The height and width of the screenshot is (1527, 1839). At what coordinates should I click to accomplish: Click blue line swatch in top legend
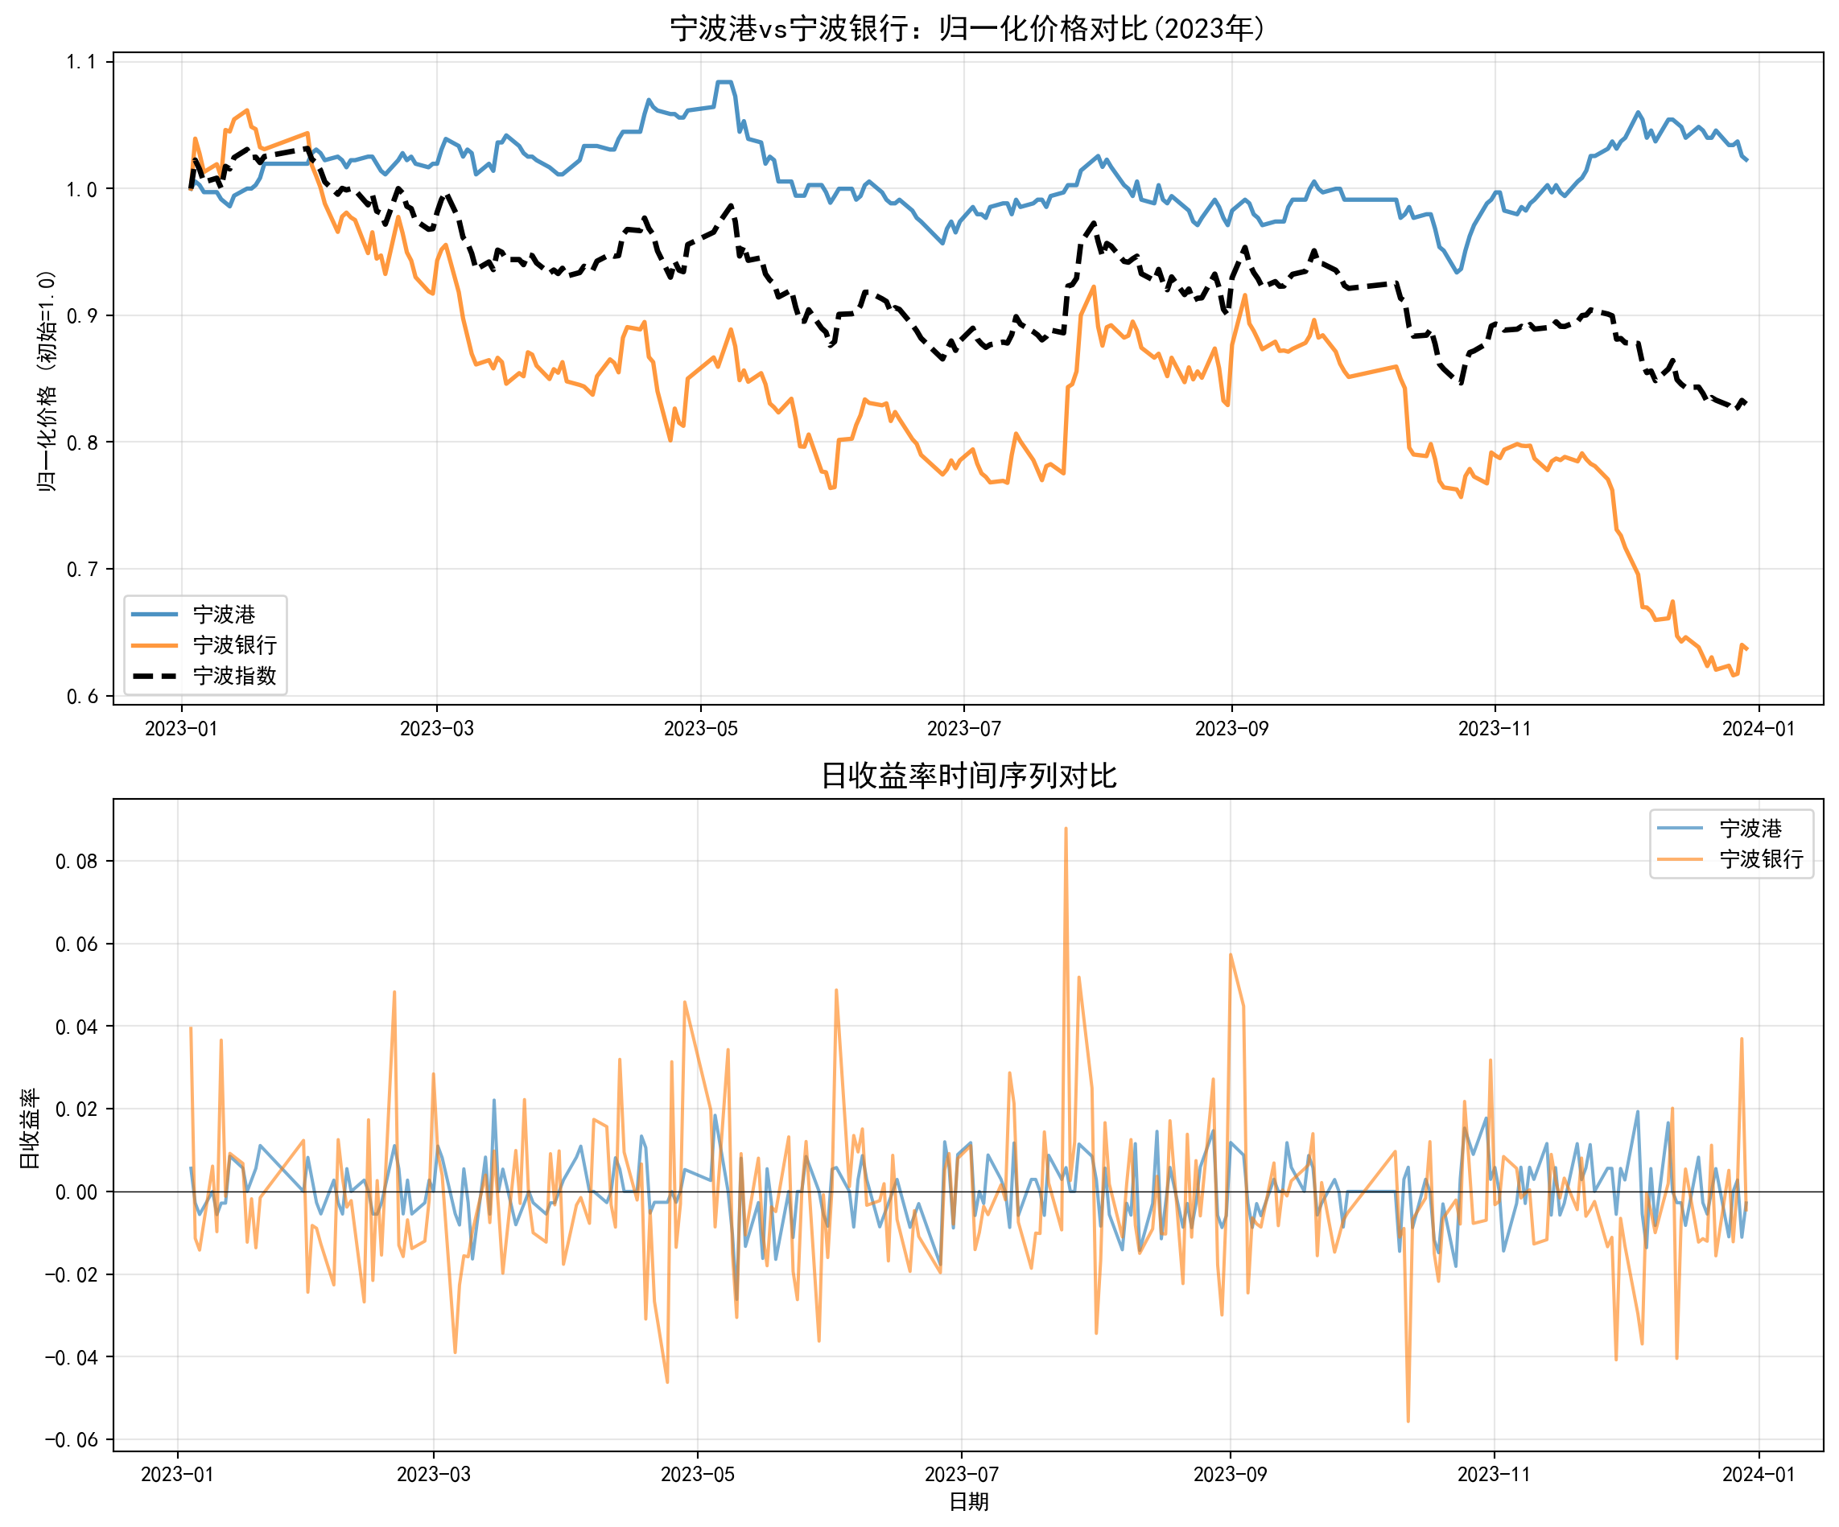tap(155, 615)
